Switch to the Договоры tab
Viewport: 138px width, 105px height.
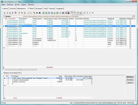coord(39,8)
